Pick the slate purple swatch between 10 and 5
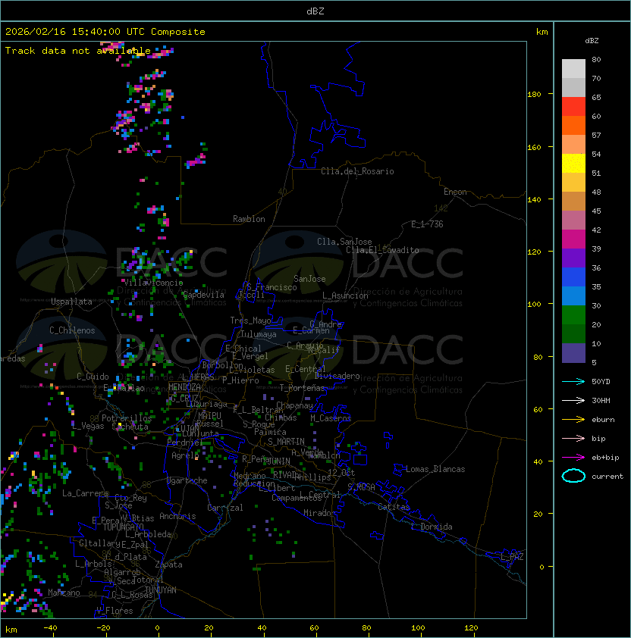Image resolution: width=631 pixels, height=638 pixels. tap(573, 353)
